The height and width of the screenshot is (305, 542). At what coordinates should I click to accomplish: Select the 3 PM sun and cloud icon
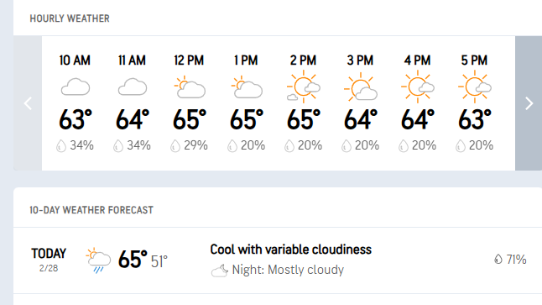click(361, 87)
